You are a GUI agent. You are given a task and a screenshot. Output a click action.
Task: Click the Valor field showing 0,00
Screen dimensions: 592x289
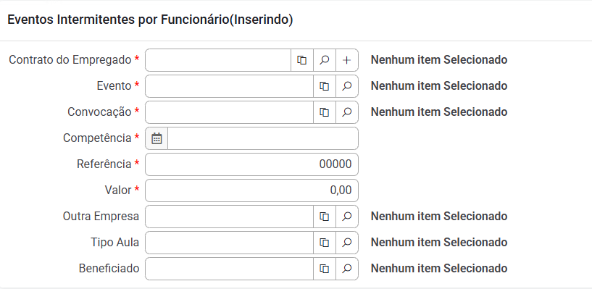(x=252, y=190)
